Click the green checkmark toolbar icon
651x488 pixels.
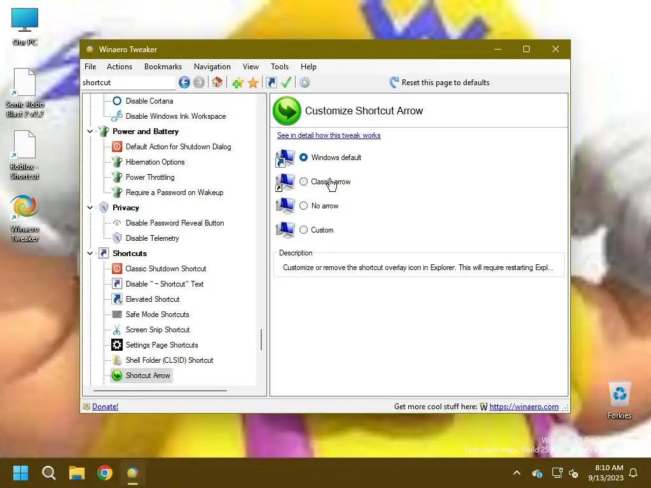coord(286,83)
